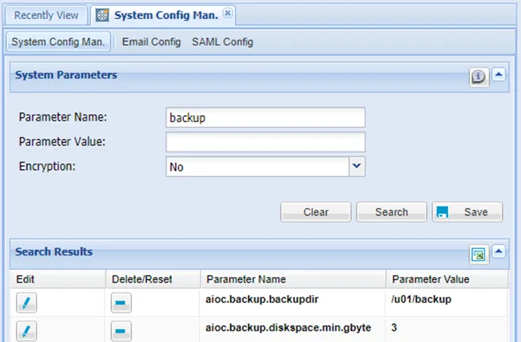This screenshot has height=342, width=521.
Task: Click the System Parameters panel title
Action: (66, 75)
